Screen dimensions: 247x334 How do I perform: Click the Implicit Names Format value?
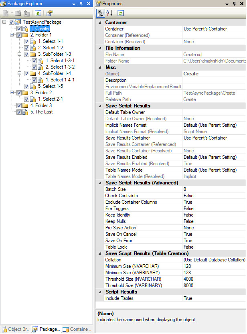(214, 125)
